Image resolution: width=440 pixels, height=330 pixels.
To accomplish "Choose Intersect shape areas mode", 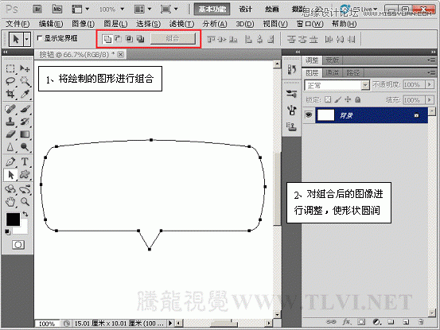I will tap(129, 39).
